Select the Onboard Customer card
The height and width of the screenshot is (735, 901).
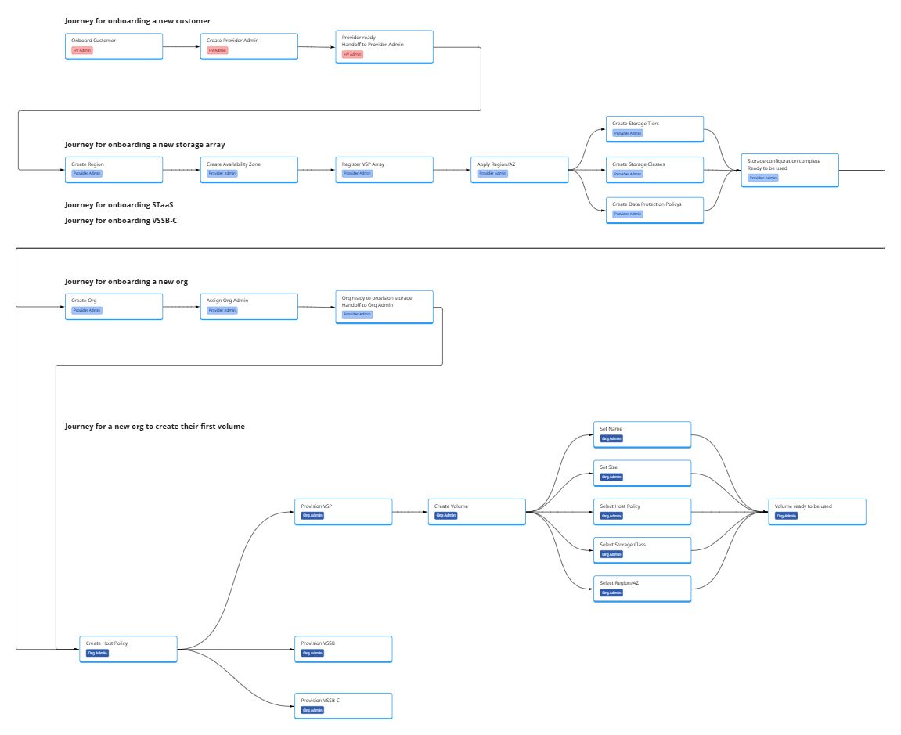point(114,46)
